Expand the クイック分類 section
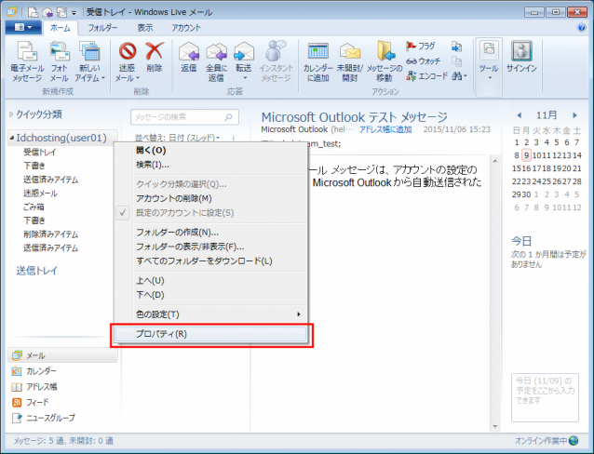The height and width of the screenshot is (454, 594). tap(11, 114)
